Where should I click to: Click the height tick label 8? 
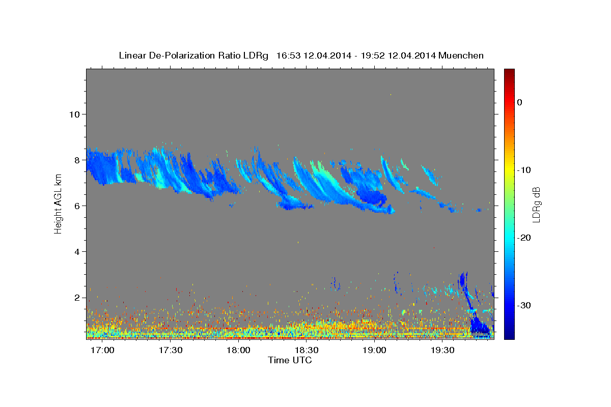pyautogui.click(x=78, y=160)
